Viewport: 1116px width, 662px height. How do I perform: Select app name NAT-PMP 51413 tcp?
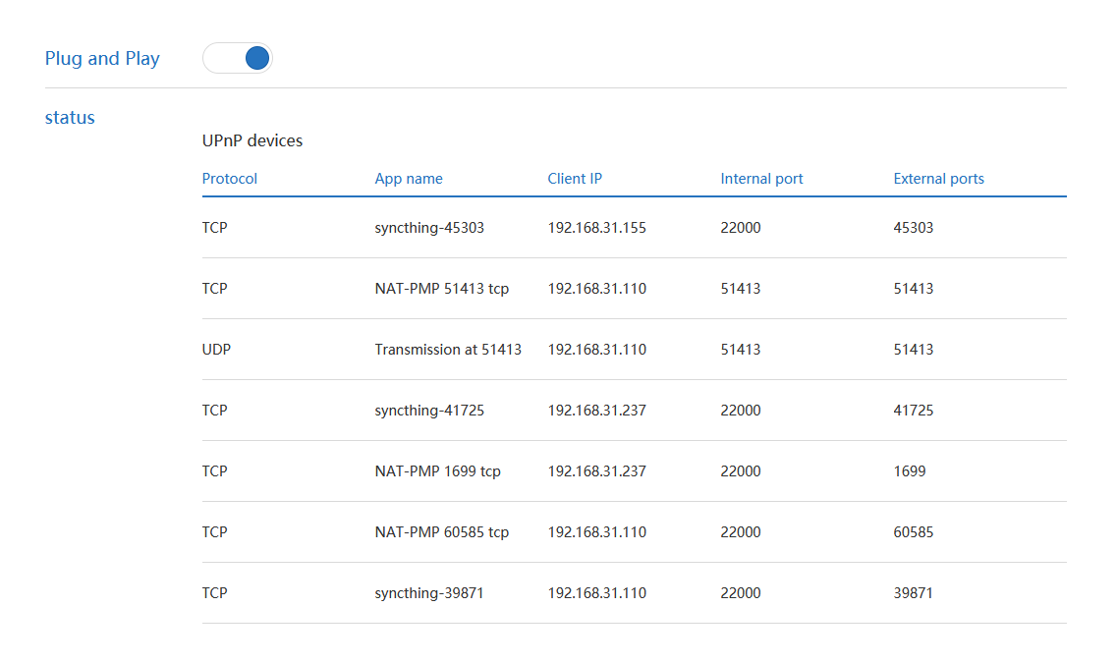coord(441,289)
